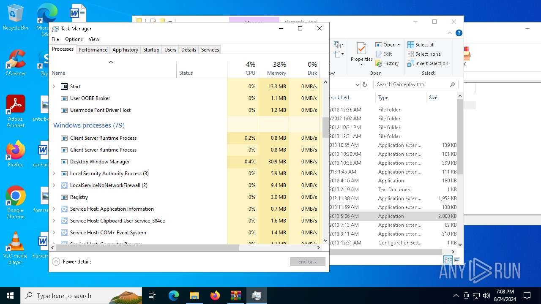Click Edit in Explorer ribbon

click(x=384, y=54)
